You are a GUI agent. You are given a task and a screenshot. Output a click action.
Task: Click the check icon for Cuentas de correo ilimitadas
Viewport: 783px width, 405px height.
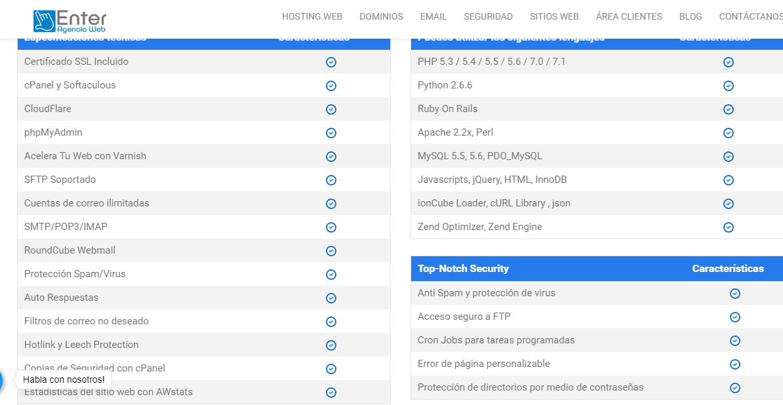pos(331,204)
